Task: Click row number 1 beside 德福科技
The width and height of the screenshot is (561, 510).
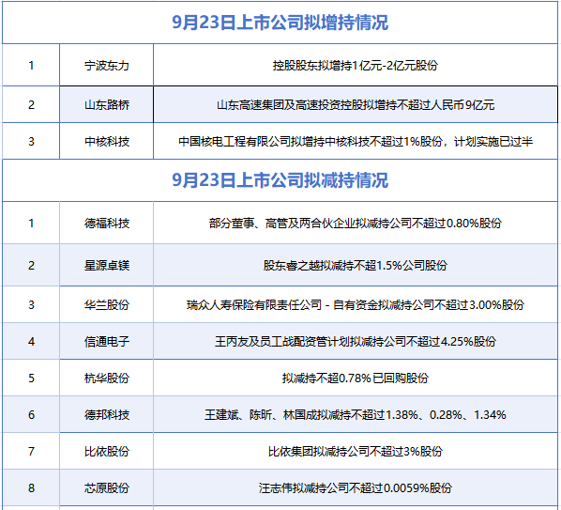Action: [x=31, y=223]
